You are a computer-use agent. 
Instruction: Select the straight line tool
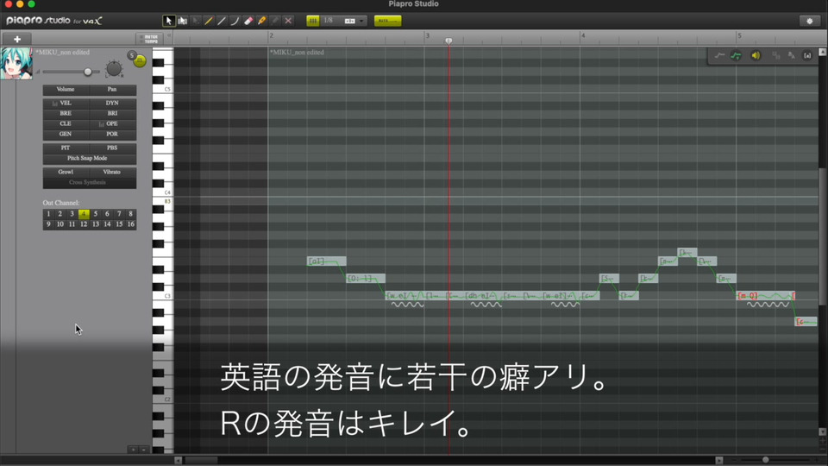(222, 21)
